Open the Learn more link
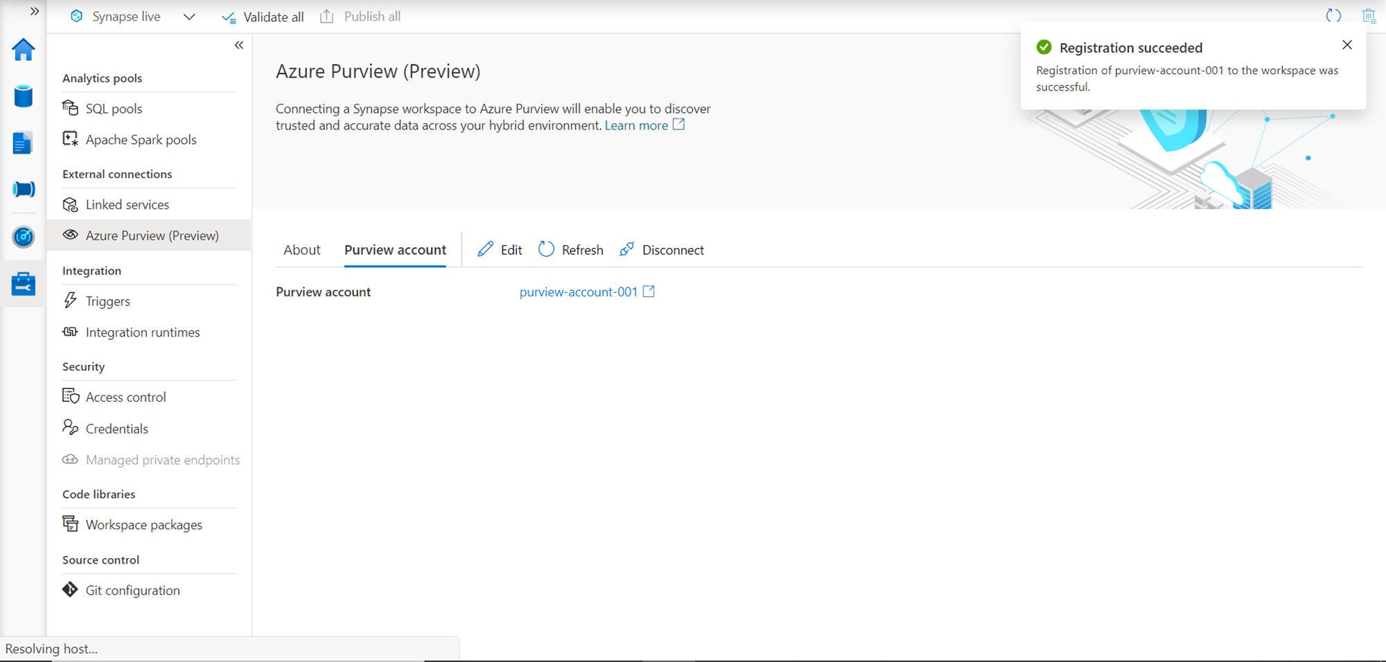 (636, 125)
